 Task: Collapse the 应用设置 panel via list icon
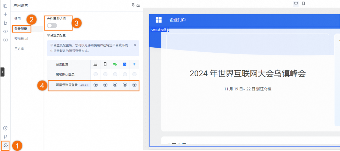(x=138, y=5)
